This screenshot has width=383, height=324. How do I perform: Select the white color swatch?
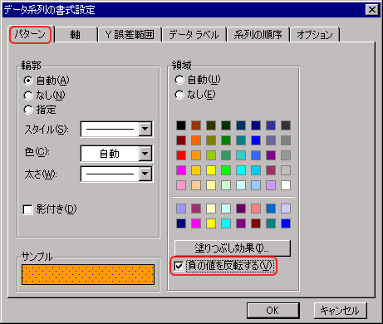[x=286, y=185]
